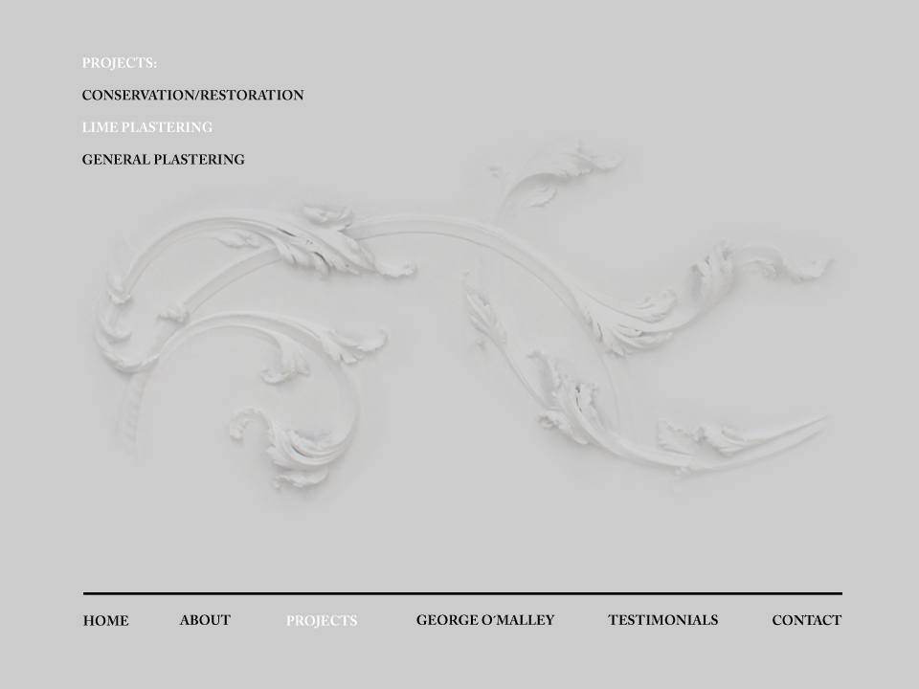Select GENERAL PLASTERING from the projects submenu
Image resolution: width=919 pixels, height=689 pixels.
click(x=163, y=160)
